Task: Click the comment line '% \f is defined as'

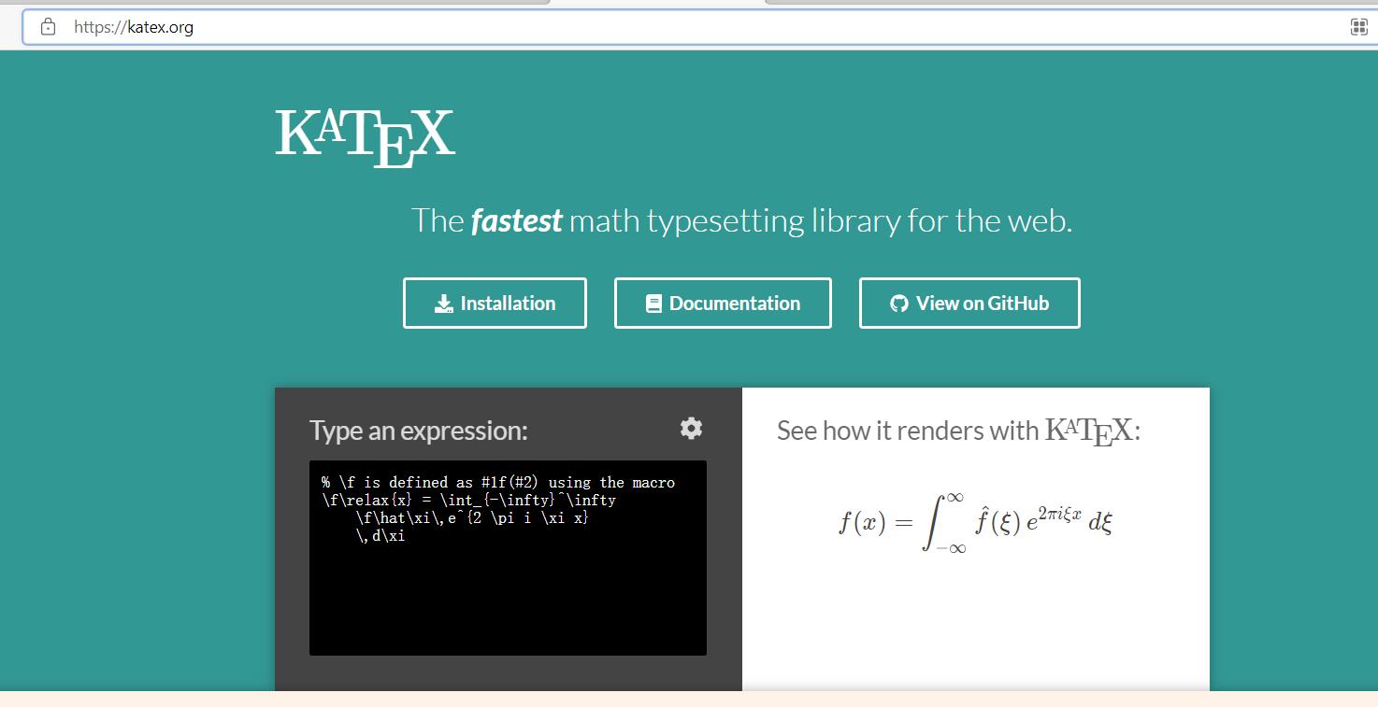Action: (498, 483)
